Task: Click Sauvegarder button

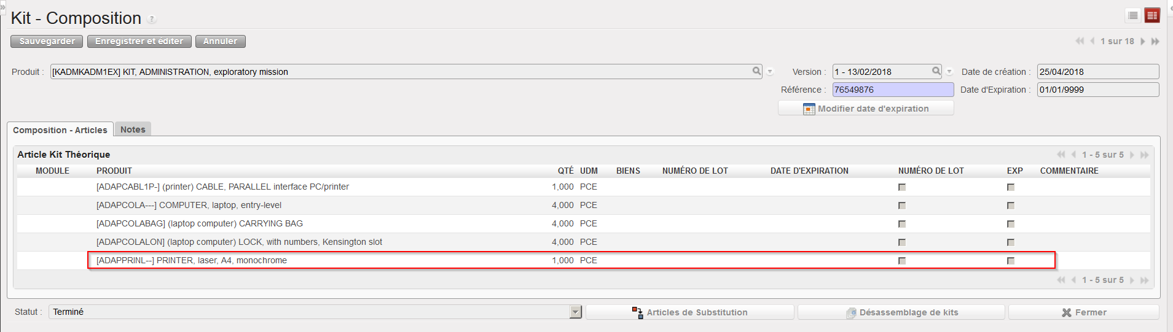Action: click(x=47, y=41)
